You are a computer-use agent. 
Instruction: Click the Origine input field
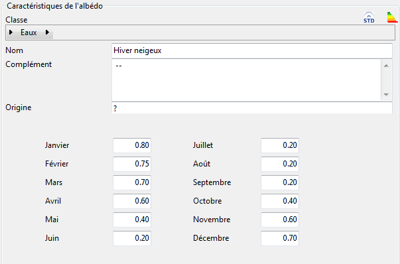pyautogui.click(x=252, y=108)
